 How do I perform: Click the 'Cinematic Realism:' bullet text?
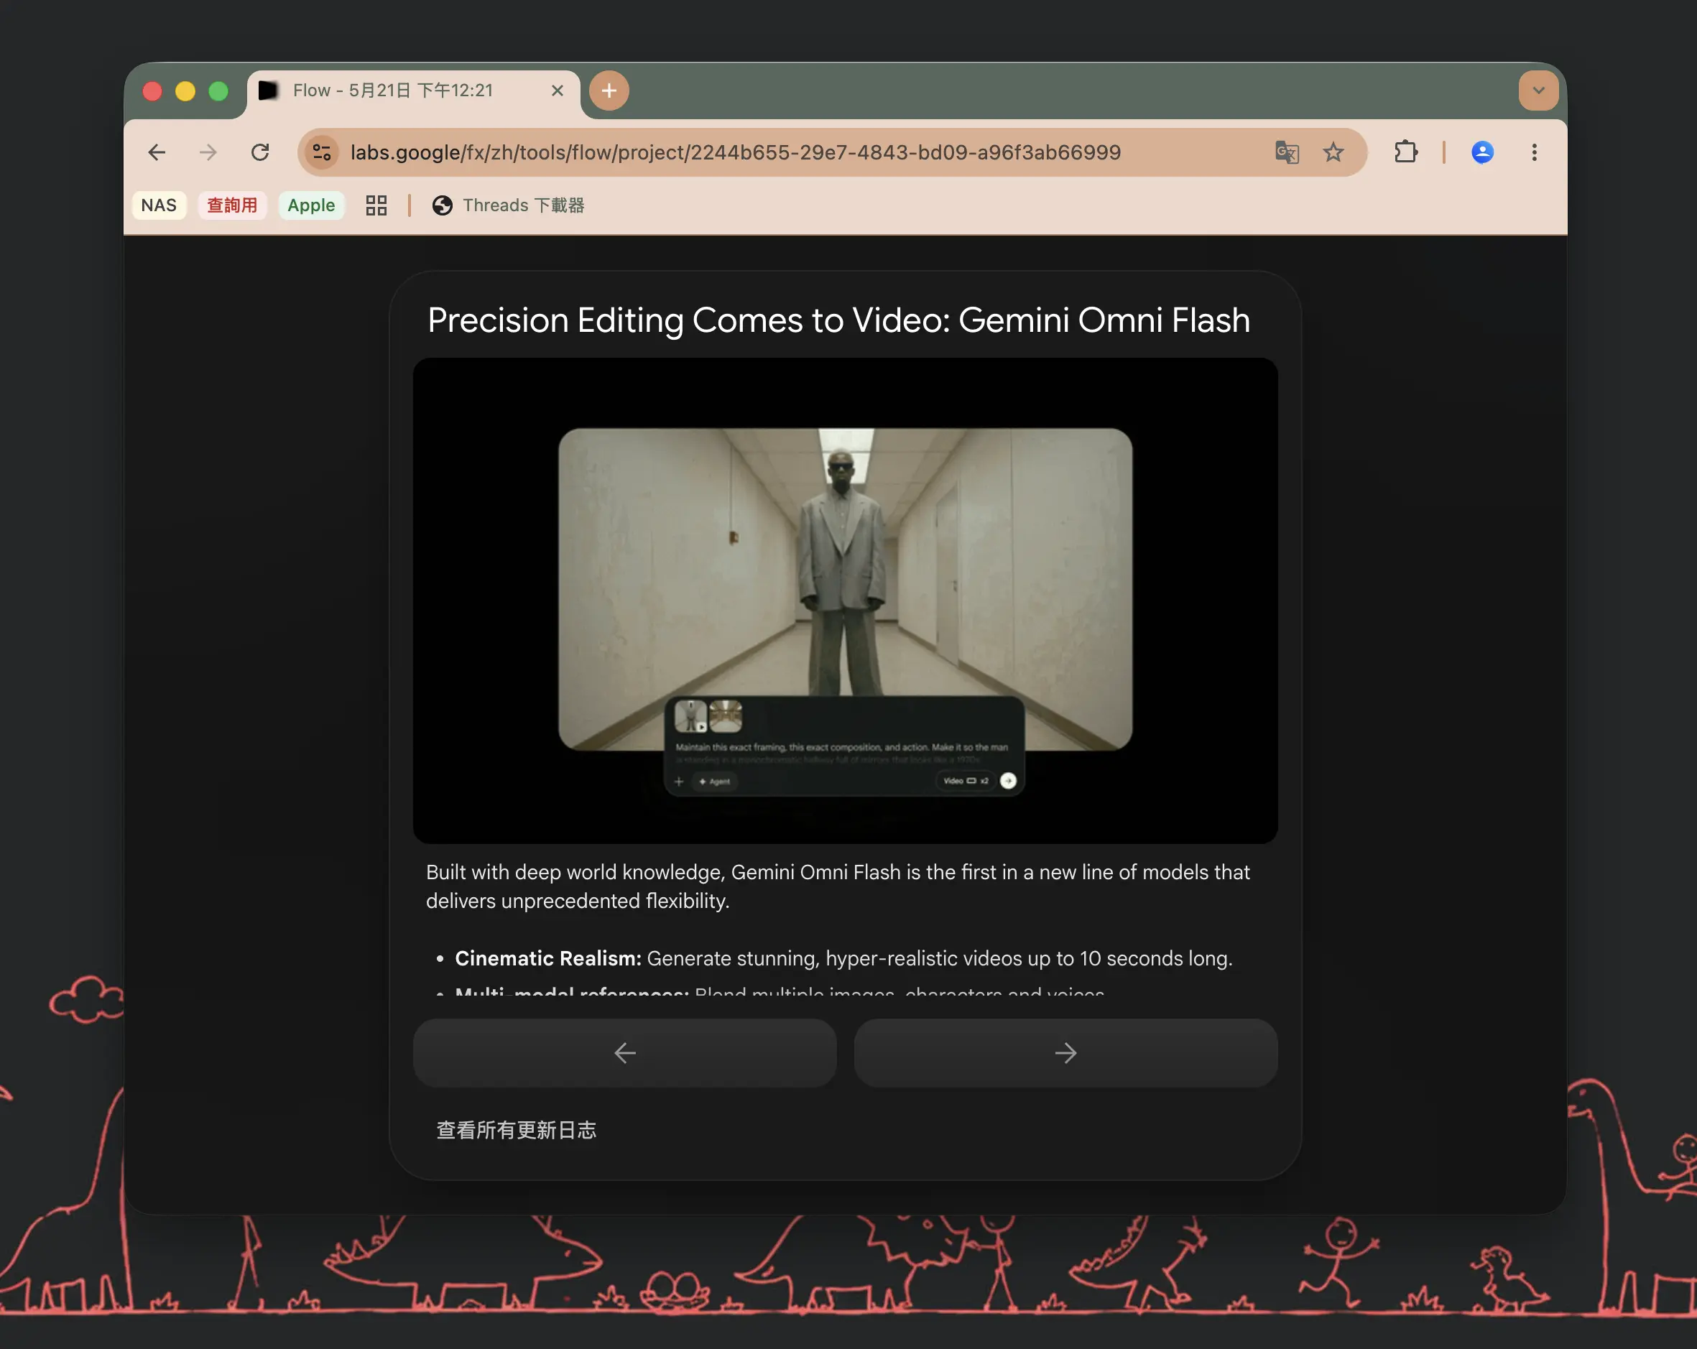pyautogui.click(x=548, y=959)
